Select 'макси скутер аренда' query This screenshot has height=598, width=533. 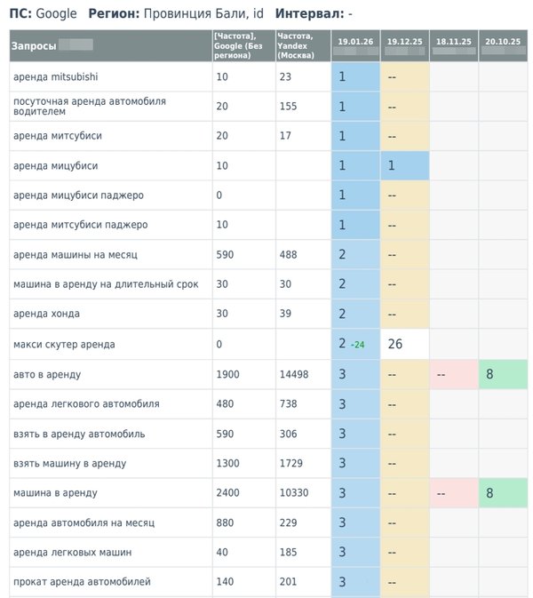tap(64, 344)
